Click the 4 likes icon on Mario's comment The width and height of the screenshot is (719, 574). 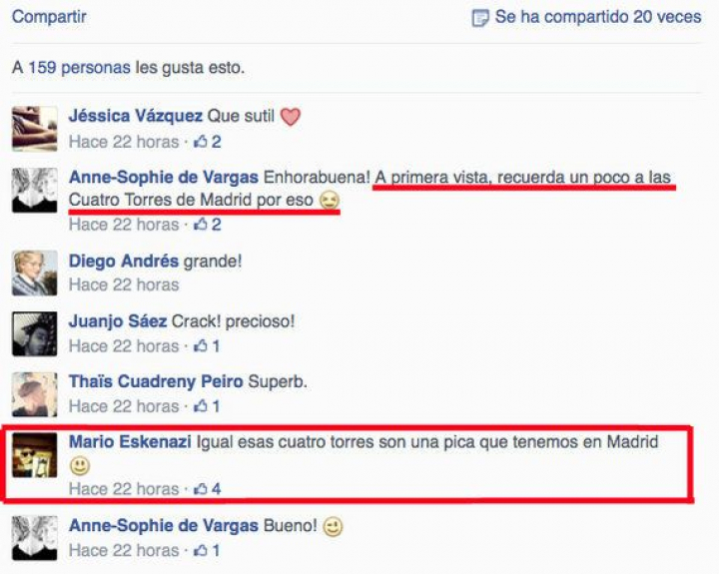click(x=208, y=489)
